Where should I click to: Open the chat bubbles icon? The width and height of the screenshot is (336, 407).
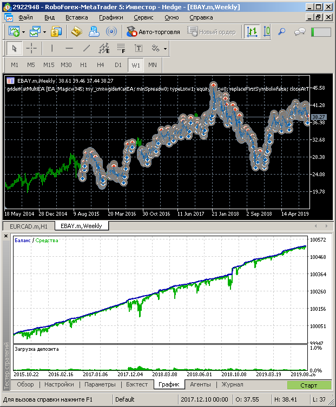click(x=300, y=32)
